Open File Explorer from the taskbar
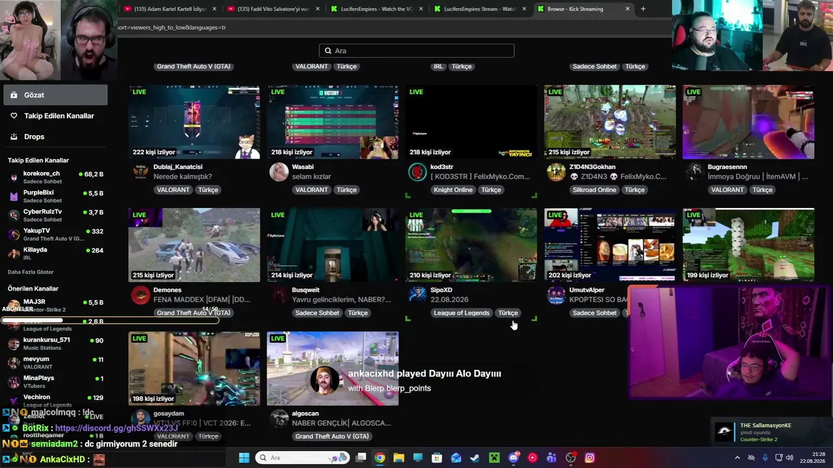The image size is (833, 468). tap(399, 458)
